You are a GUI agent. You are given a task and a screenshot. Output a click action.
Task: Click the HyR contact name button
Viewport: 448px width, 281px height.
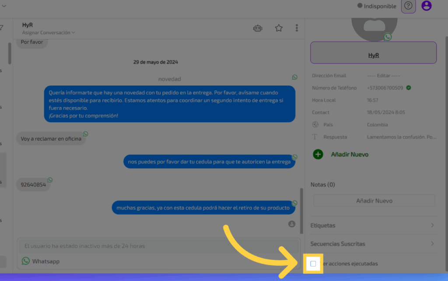tap(373, 56)
